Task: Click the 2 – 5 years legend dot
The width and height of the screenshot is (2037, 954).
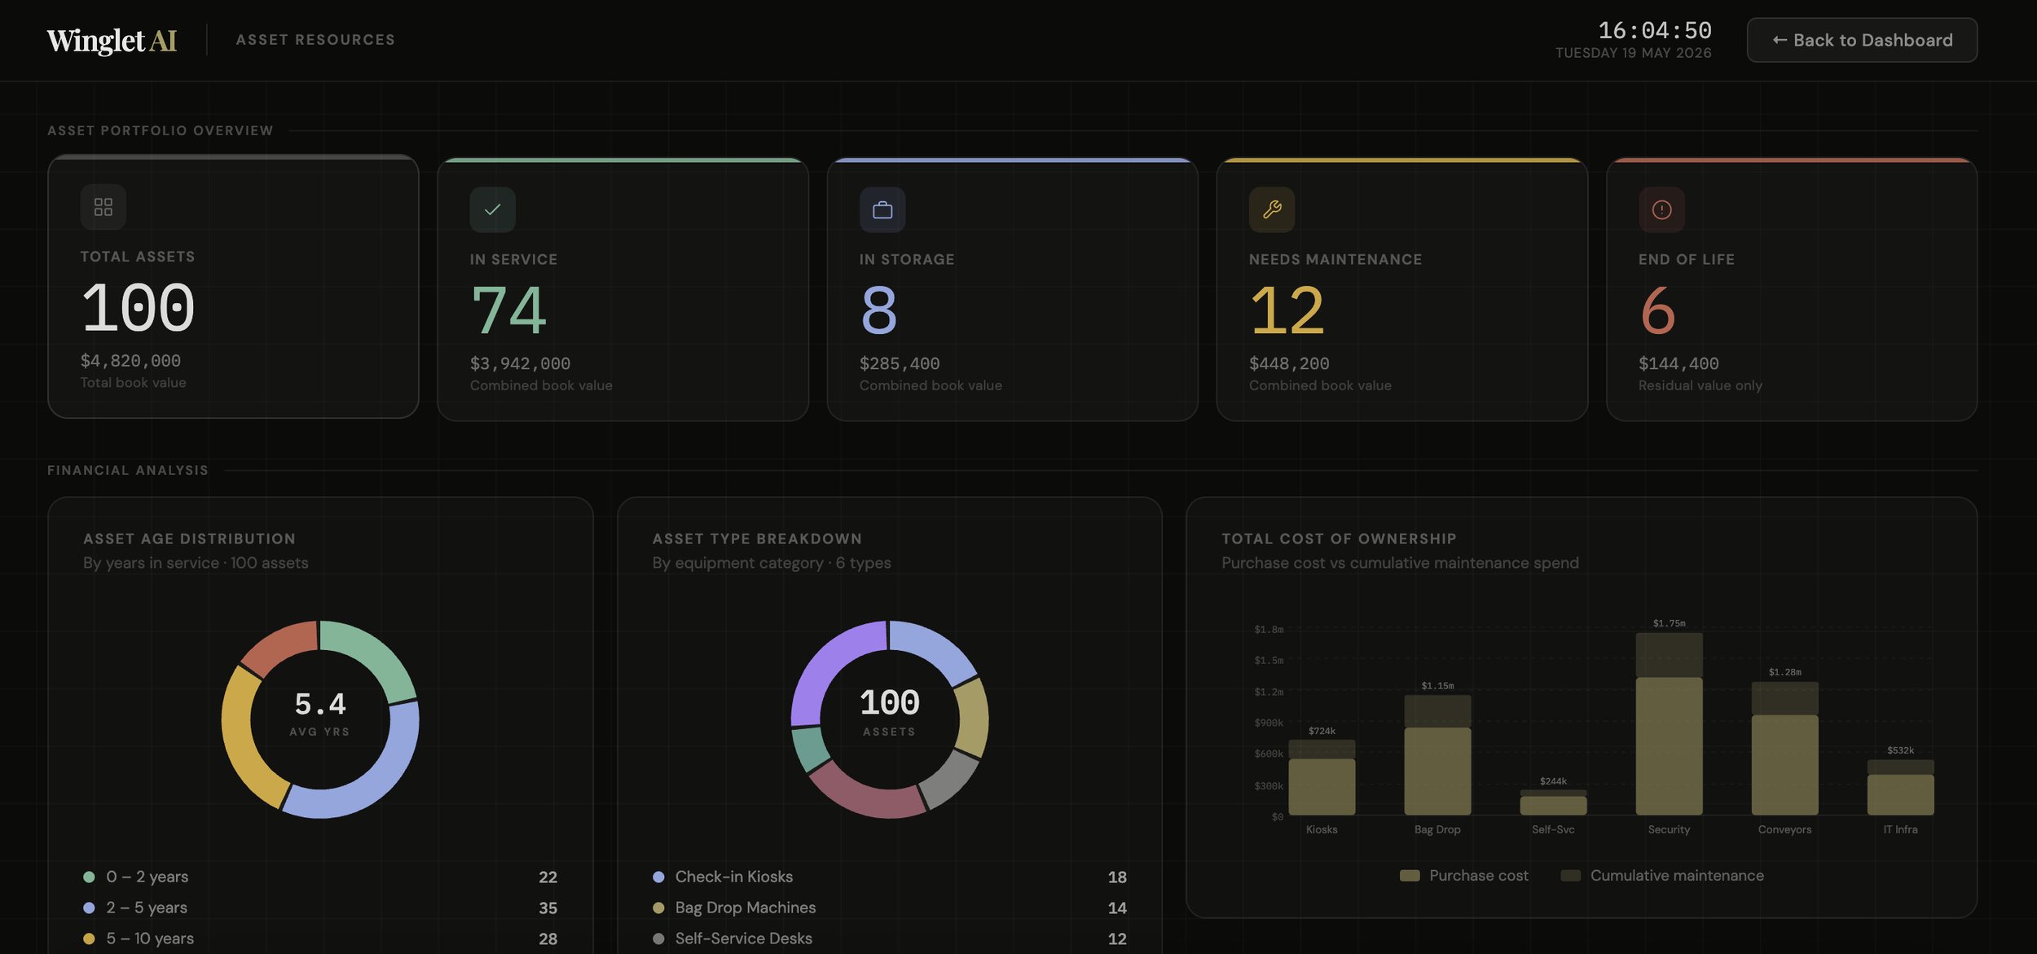Action: tap(89, 908)
